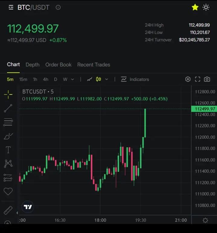Switch to the Depth tab
Image resolution: width=217 pixels, height=233 pixels.
coord(33,65)
